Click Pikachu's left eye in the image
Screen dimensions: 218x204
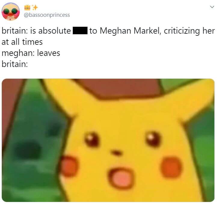tap(92, 139)
